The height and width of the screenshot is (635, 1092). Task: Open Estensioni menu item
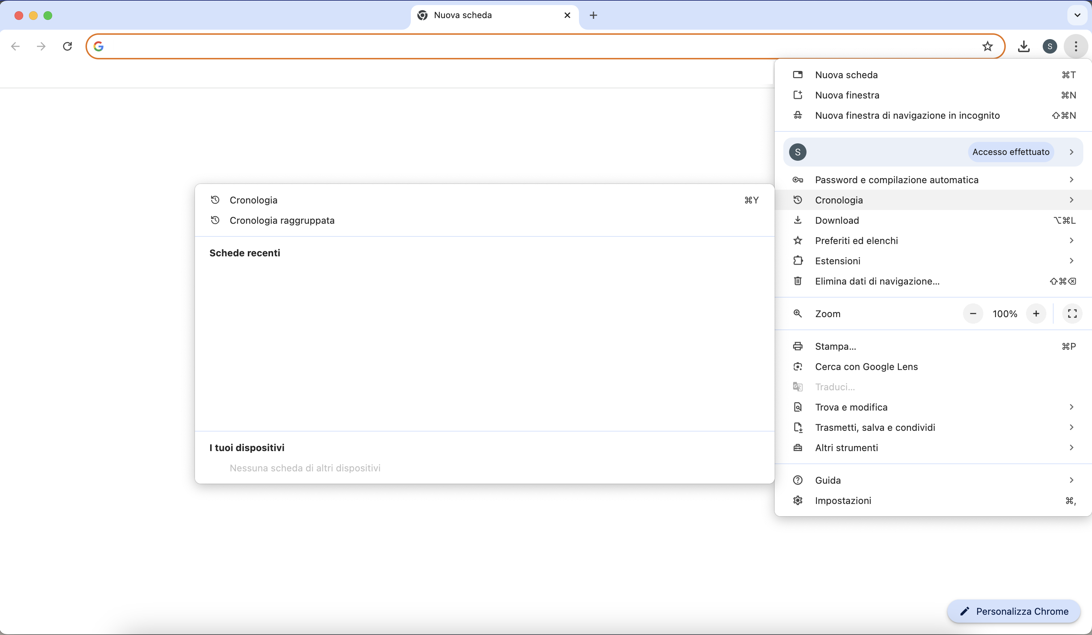tap(838, 261)
